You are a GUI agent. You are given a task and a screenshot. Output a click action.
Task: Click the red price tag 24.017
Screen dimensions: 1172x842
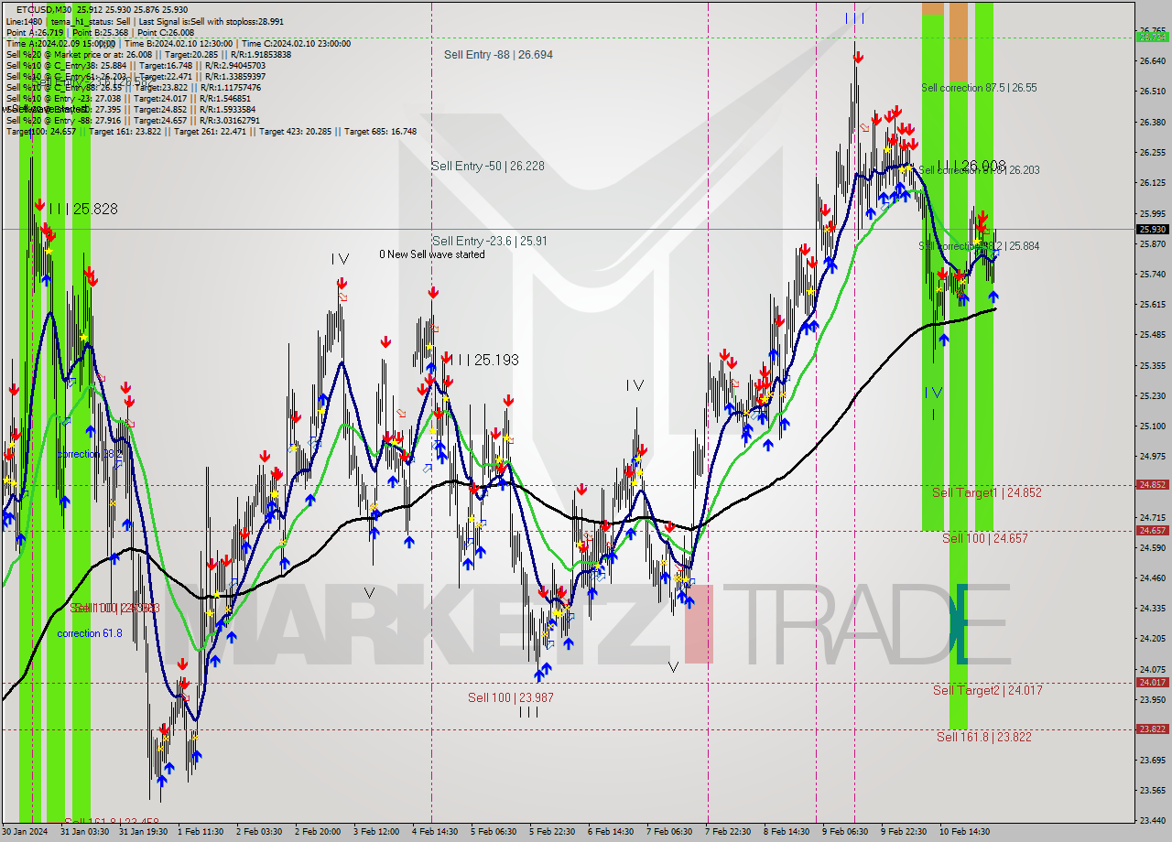[1152, 682]
